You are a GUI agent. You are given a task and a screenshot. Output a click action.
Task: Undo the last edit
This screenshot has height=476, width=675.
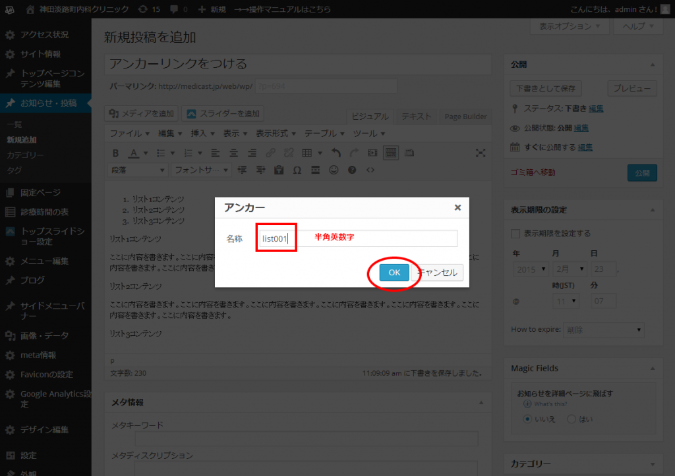(x=336, y=153)
